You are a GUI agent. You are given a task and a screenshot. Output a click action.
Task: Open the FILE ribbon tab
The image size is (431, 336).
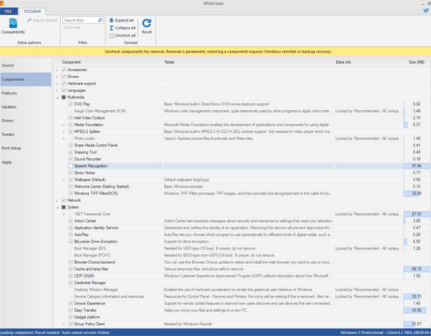[x=9, y=11]
